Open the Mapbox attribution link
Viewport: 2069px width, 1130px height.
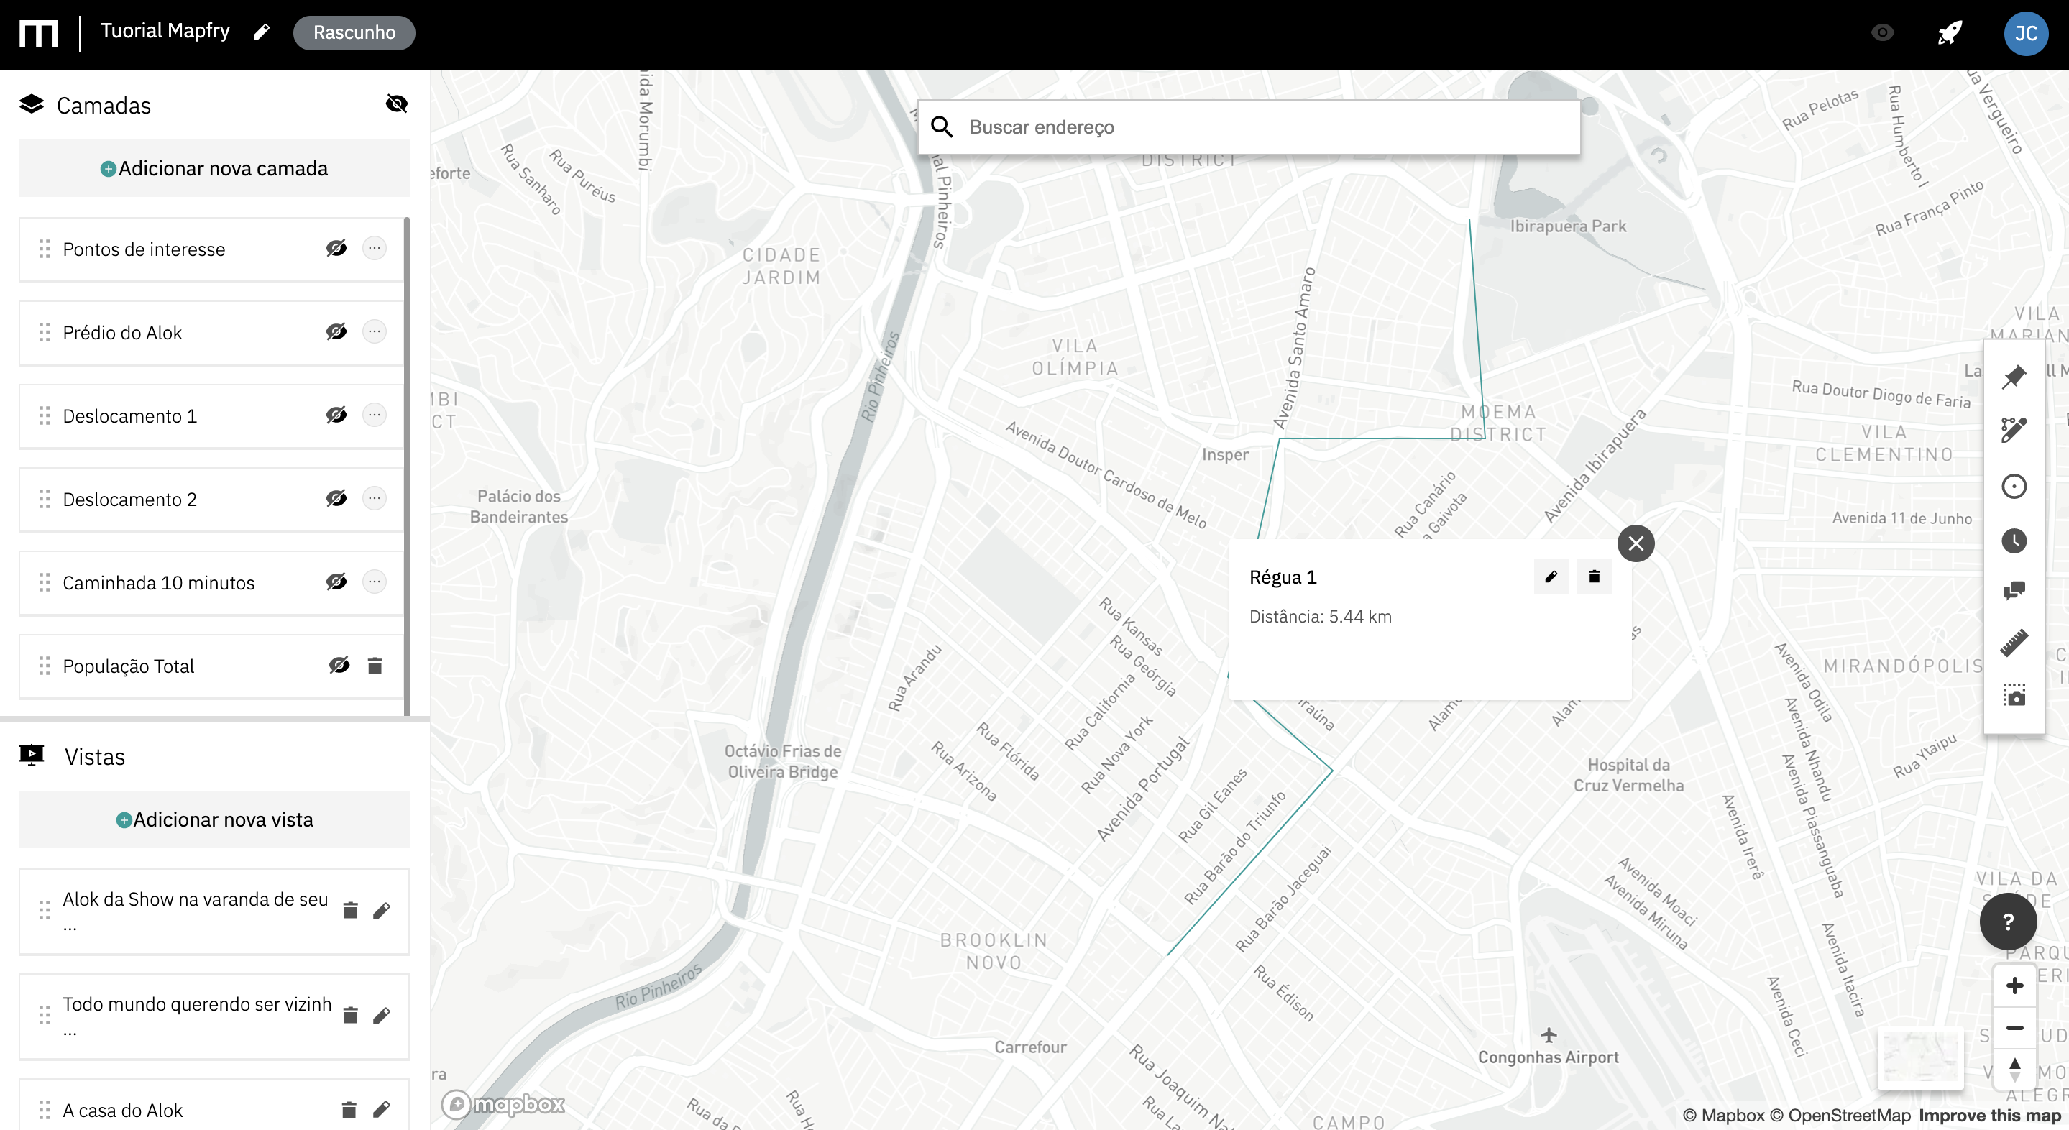[x=1722, y=1116]
